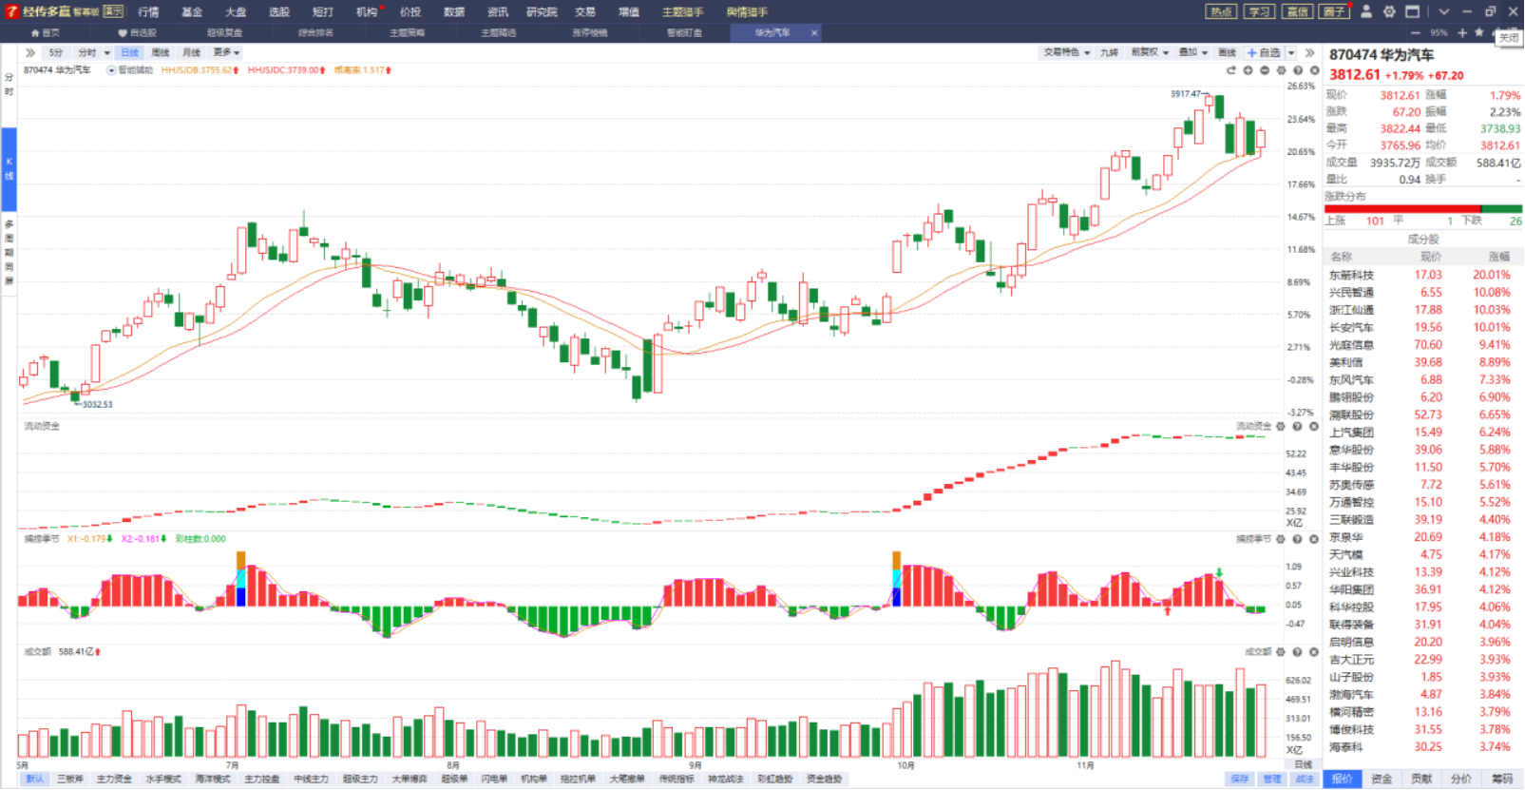Click the 学习 button
The height and width of the screenshot is (790, 1525).
click(1259, 11)
